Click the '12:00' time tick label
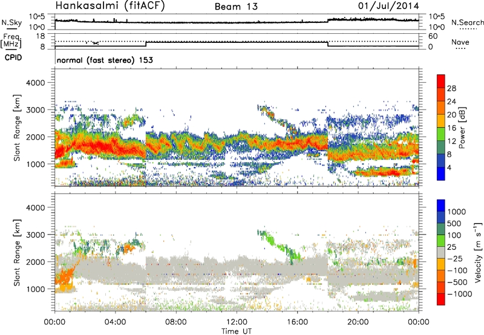 237,322
